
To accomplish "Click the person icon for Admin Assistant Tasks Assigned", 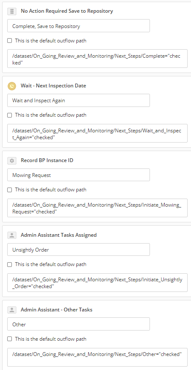I will tap(12, 235).
